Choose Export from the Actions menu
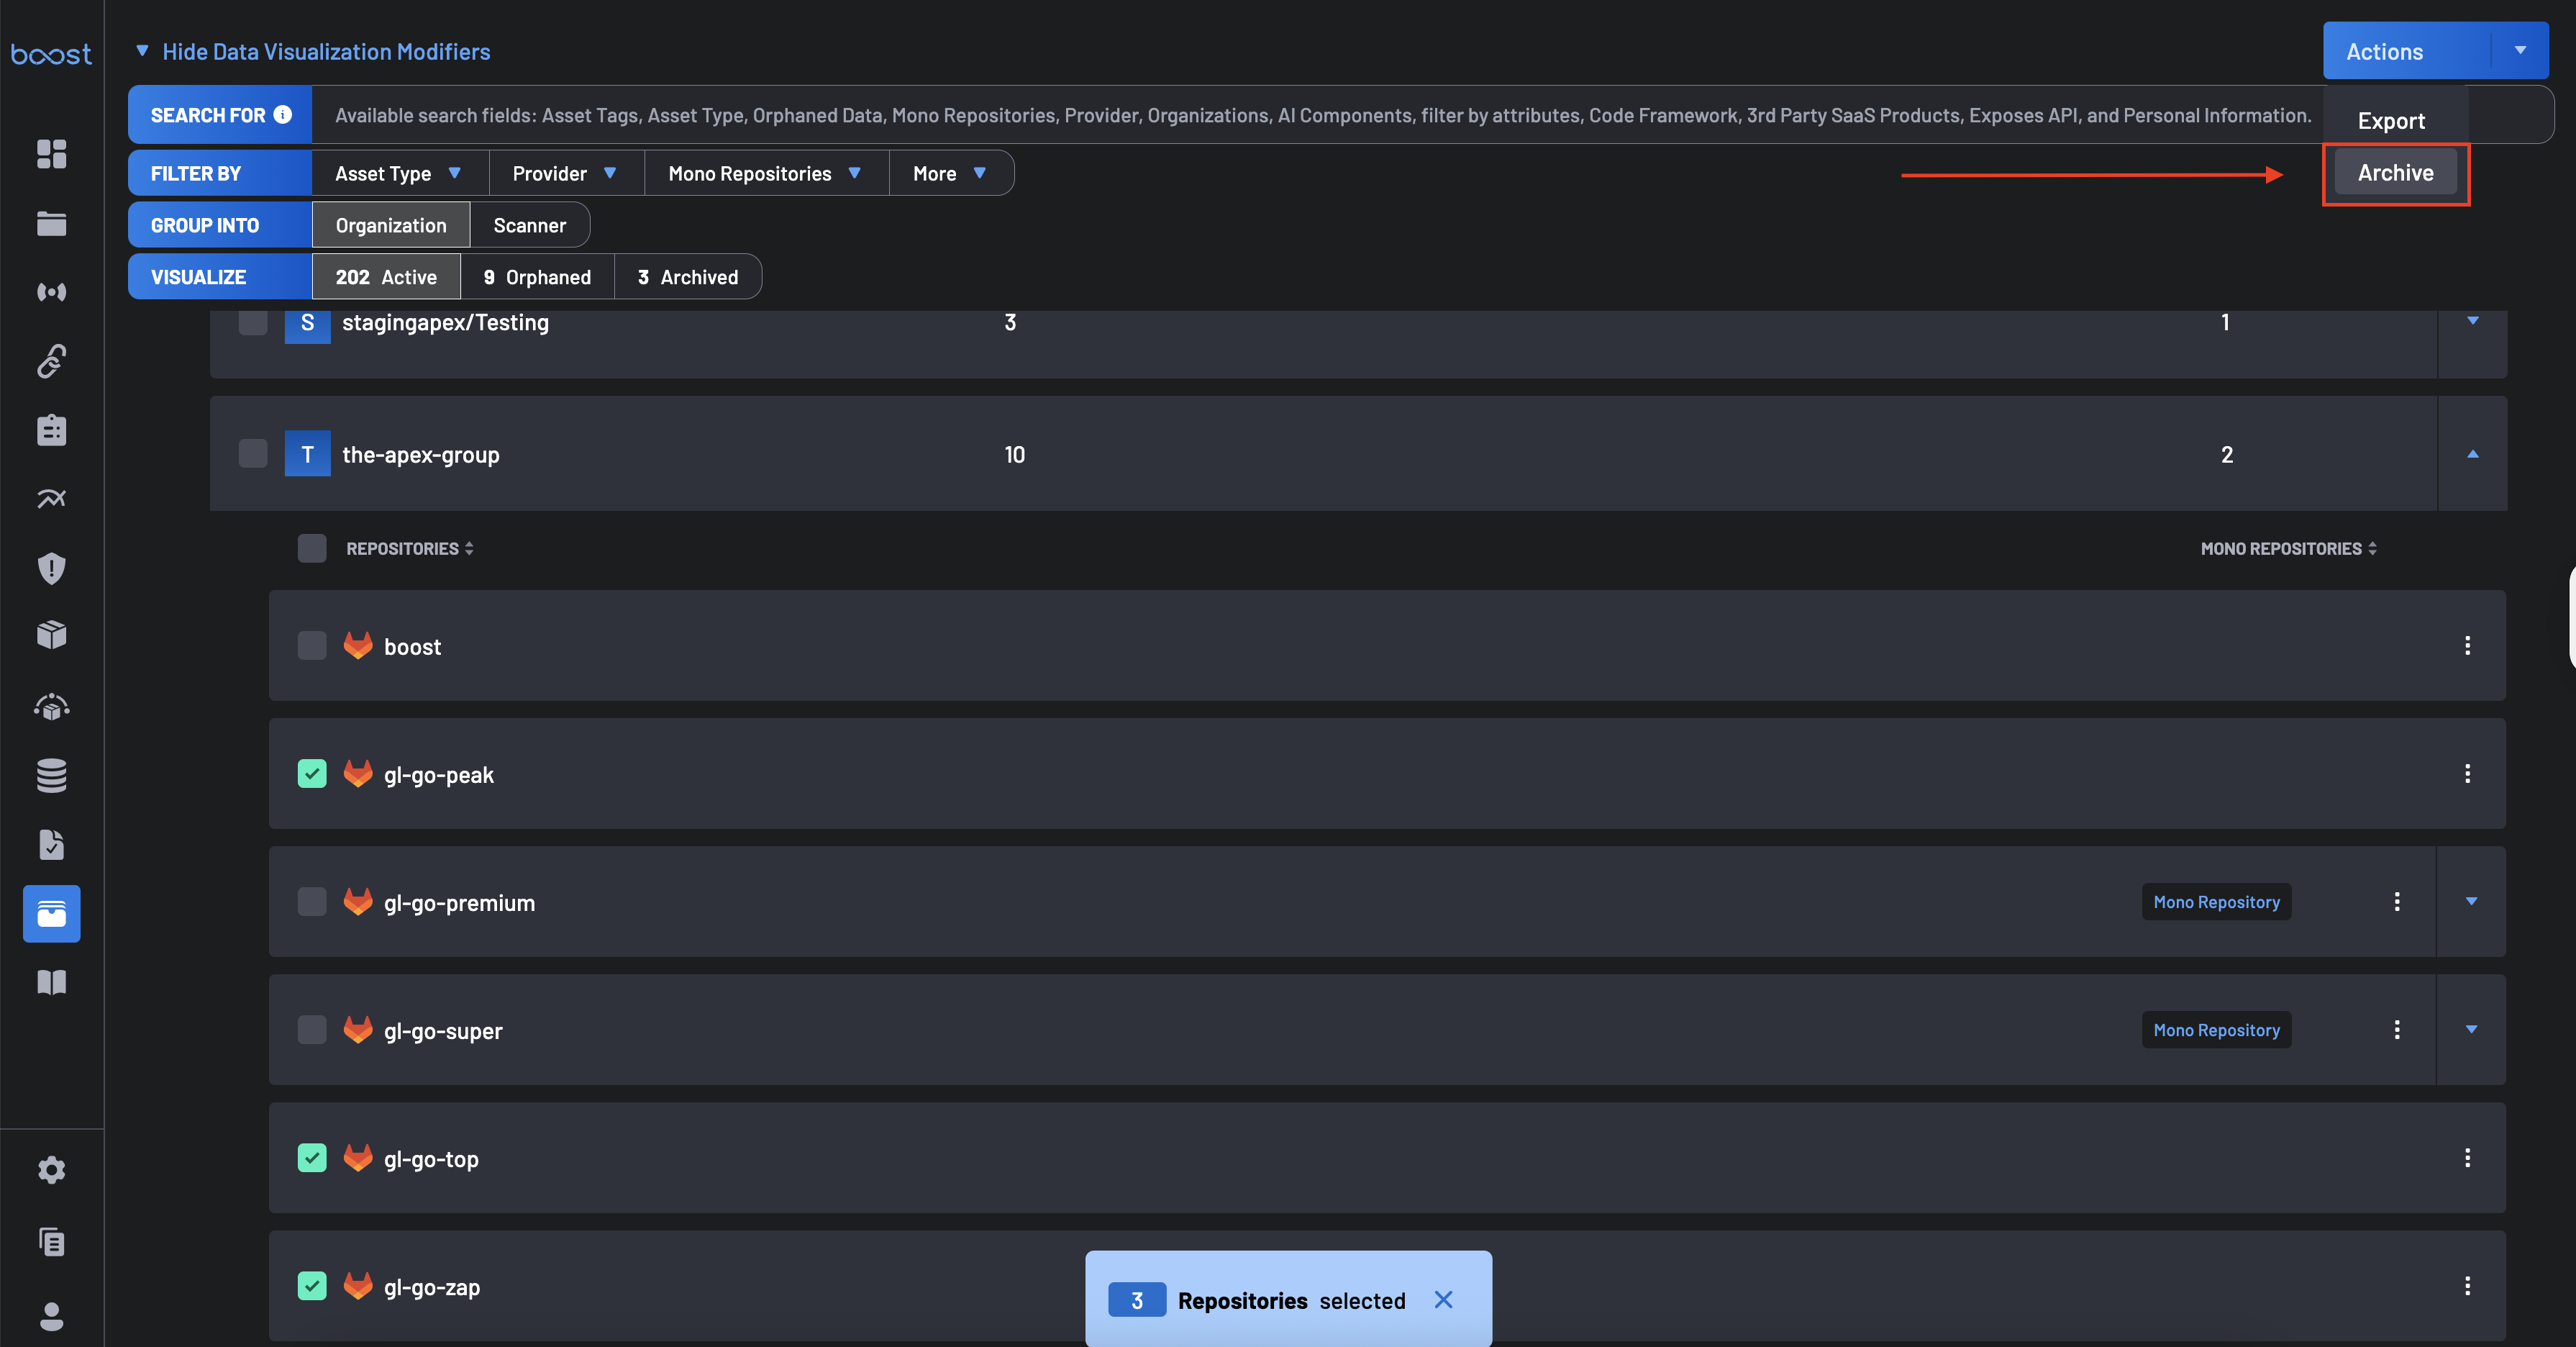2576x1347 pixels. [2391, 120]
